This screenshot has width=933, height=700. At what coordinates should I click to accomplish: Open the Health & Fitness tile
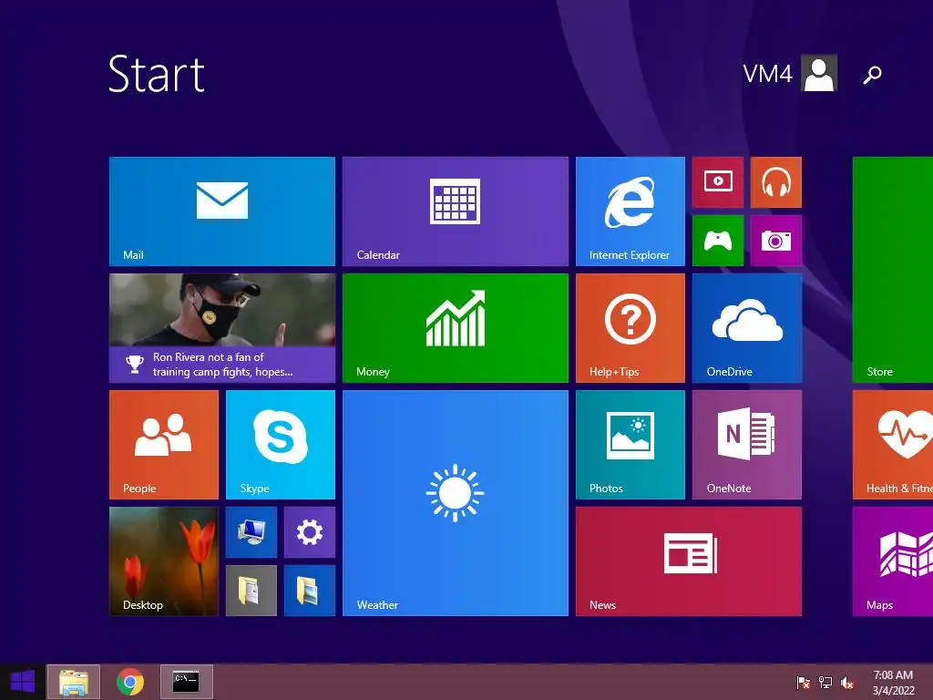[x=893, y=445]
